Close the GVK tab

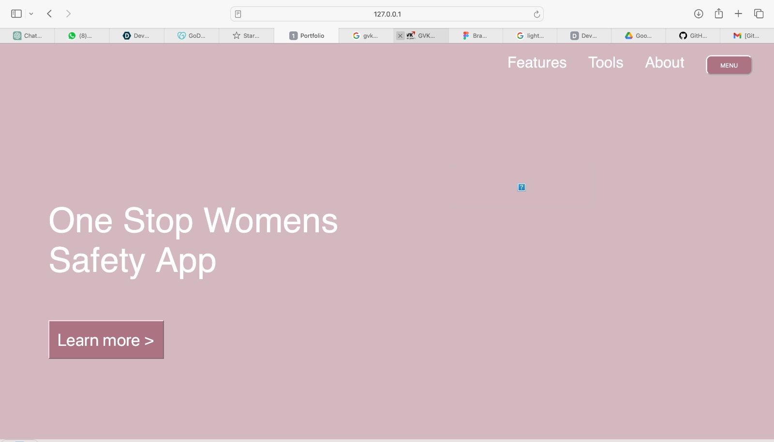coord(400,35)
